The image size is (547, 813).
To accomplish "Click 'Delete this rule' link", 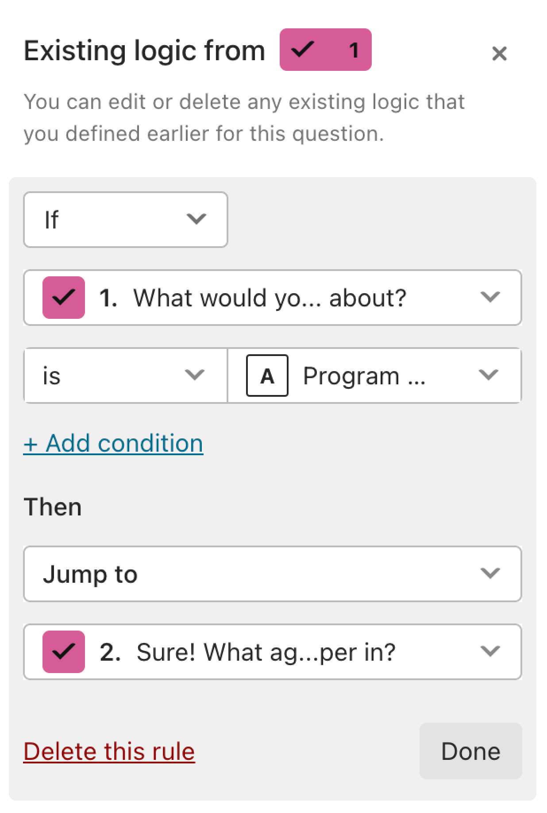I will 109,751.
